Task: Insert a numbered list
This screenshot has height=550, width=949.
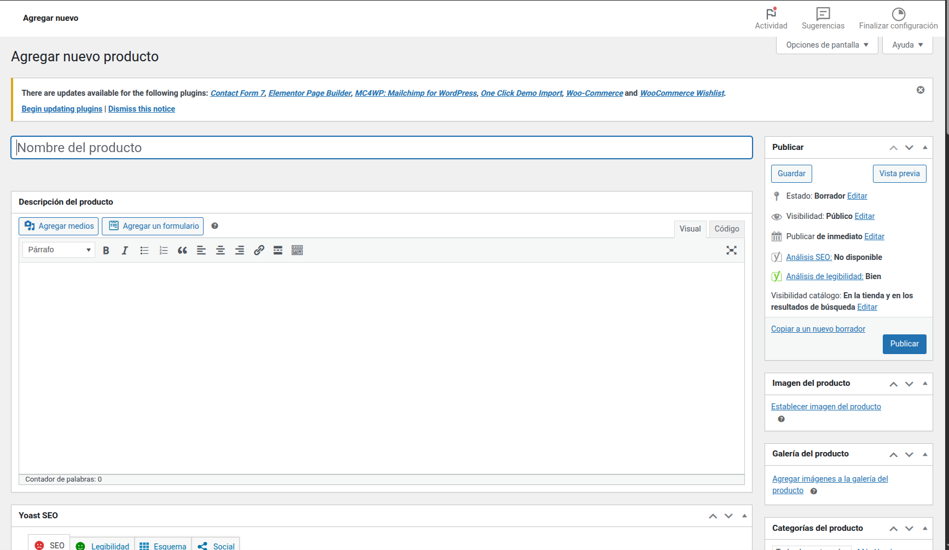Action: [163, 250]
